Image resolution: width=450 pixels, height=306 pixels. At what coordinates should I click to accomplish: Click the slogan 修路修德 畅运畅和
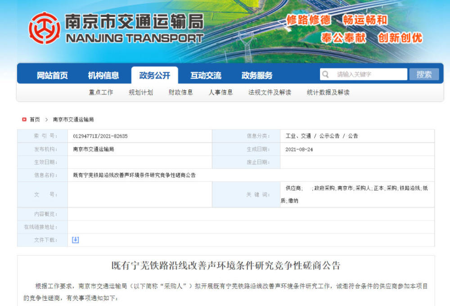(x=337, y=20)
